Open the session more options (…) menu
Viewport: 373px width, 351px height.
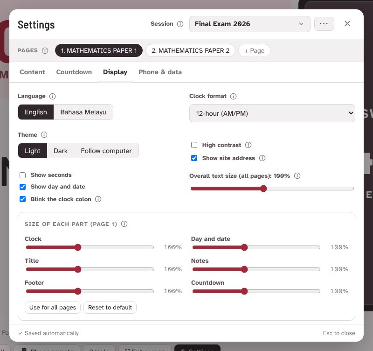tap(324, 24)
